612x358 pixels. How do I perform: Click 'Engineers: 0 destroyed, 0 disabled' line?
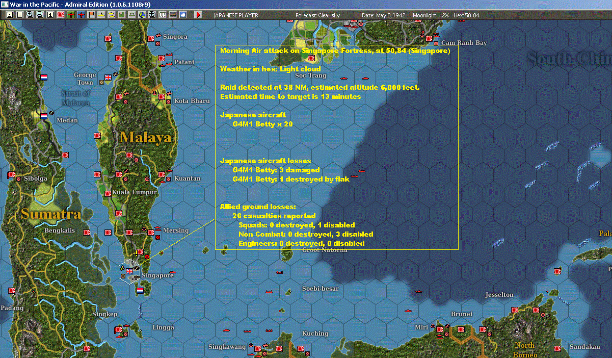tap(302, 243)
